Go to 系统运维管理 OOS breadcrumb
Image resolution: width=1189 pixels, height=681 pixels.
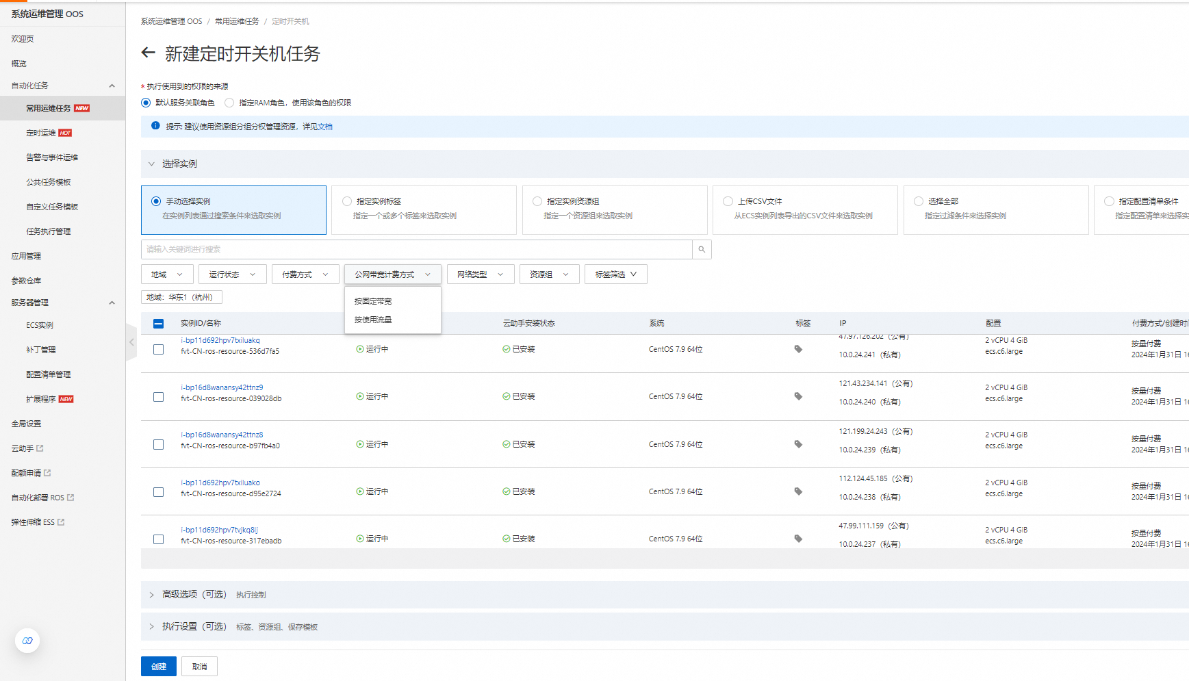172,21
